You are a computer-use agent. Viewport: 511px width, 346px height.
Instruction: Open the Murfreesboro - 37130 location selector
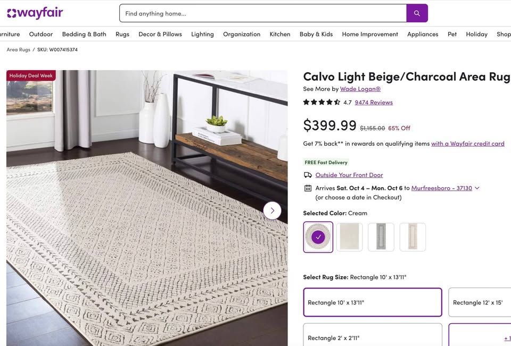pyautogui.click(x=441, y=188)
